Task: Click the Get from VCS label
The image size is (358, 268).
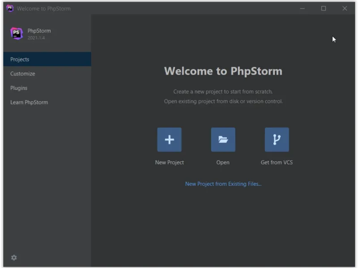Action: pos(277,163)
